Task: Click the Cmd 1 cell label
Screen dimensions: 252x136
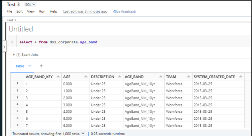Action: tap(12, 20)
